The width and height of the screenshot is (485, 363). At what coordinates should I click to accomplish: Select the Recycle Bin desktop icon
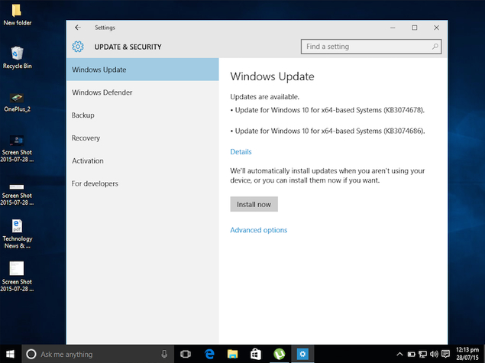tap(17, 57)
